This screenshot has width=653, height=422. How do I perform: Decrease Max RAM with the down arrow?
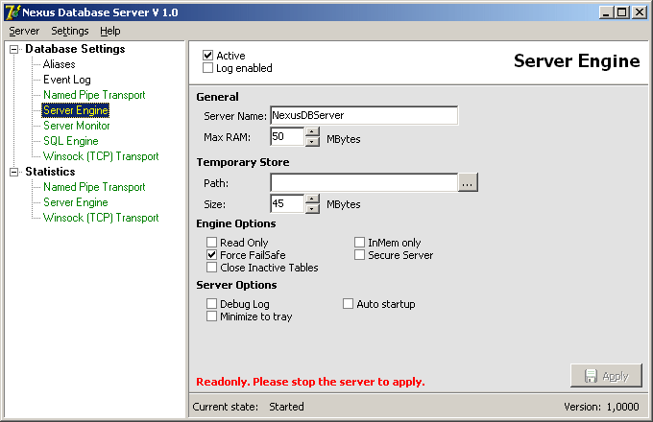pos(312,142)
